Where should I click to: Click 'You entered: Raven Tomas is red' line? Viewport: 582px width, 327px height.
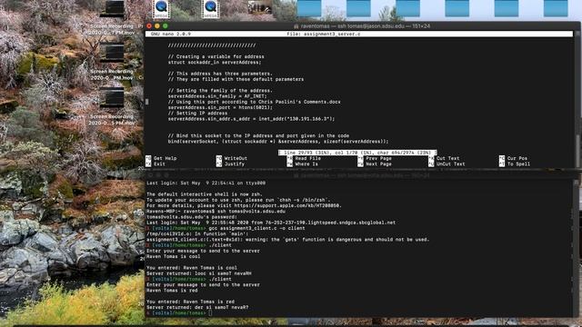pyautogui.click(x=190, y=302)
